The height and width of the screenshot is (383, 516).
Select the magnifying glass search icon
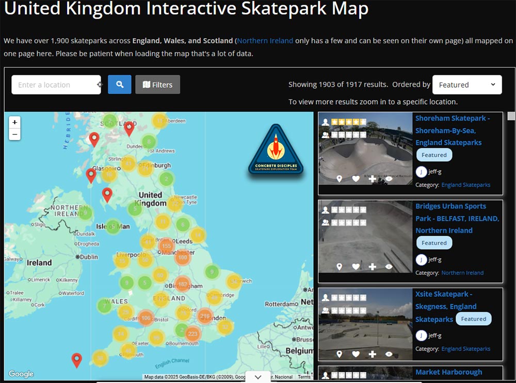119,84
